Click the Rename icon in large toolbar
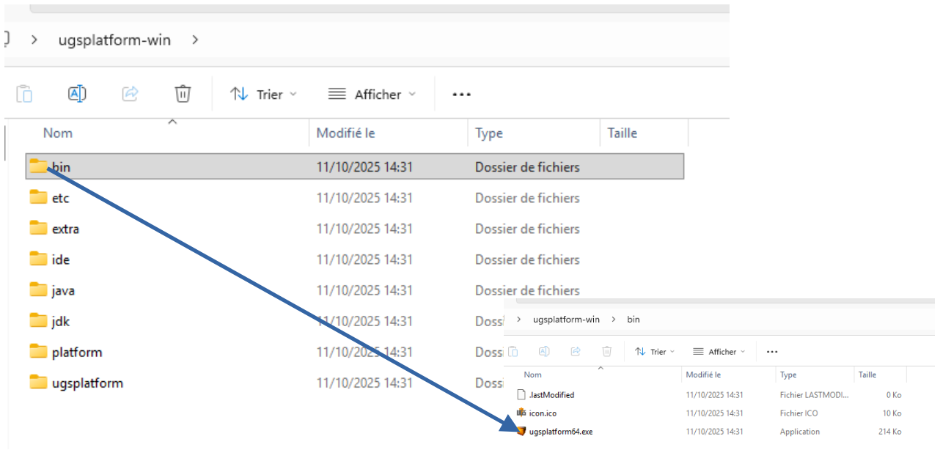 pyautogui.click(x=77, y=94)
